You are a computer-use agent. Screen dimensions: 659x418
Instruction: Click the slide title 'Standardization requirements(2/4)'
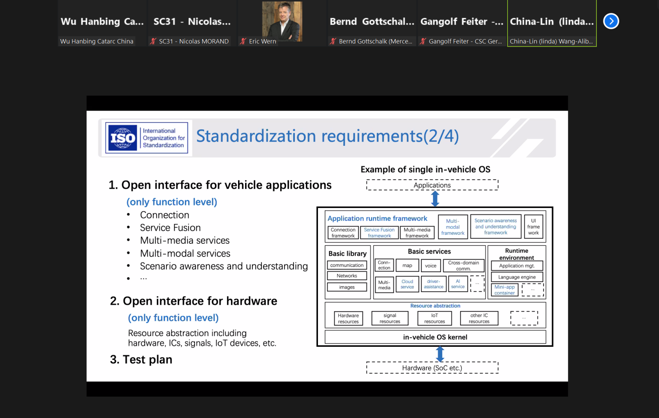pyautogui.click(x=327, y=136)
